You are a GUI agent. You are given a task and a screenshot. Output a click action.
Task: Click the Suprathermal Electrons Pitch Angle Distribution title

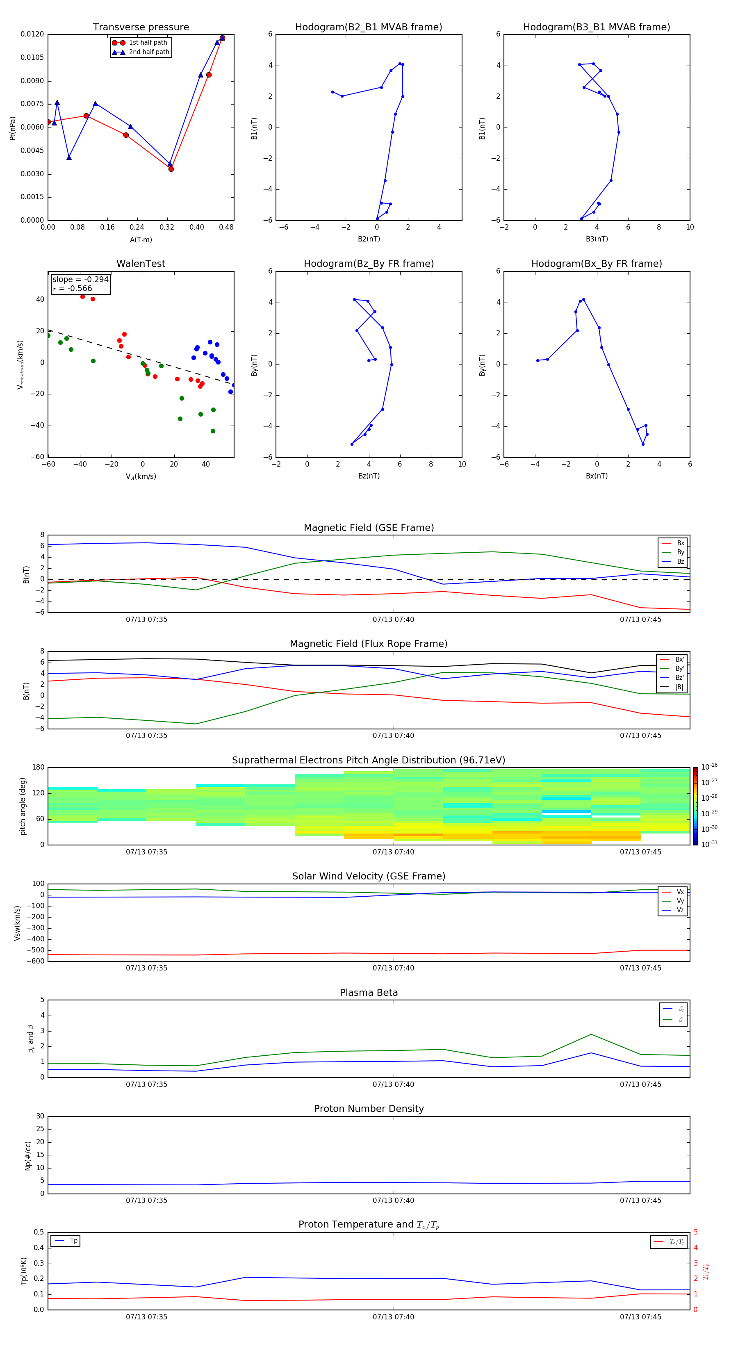click(x=369, y=761)
